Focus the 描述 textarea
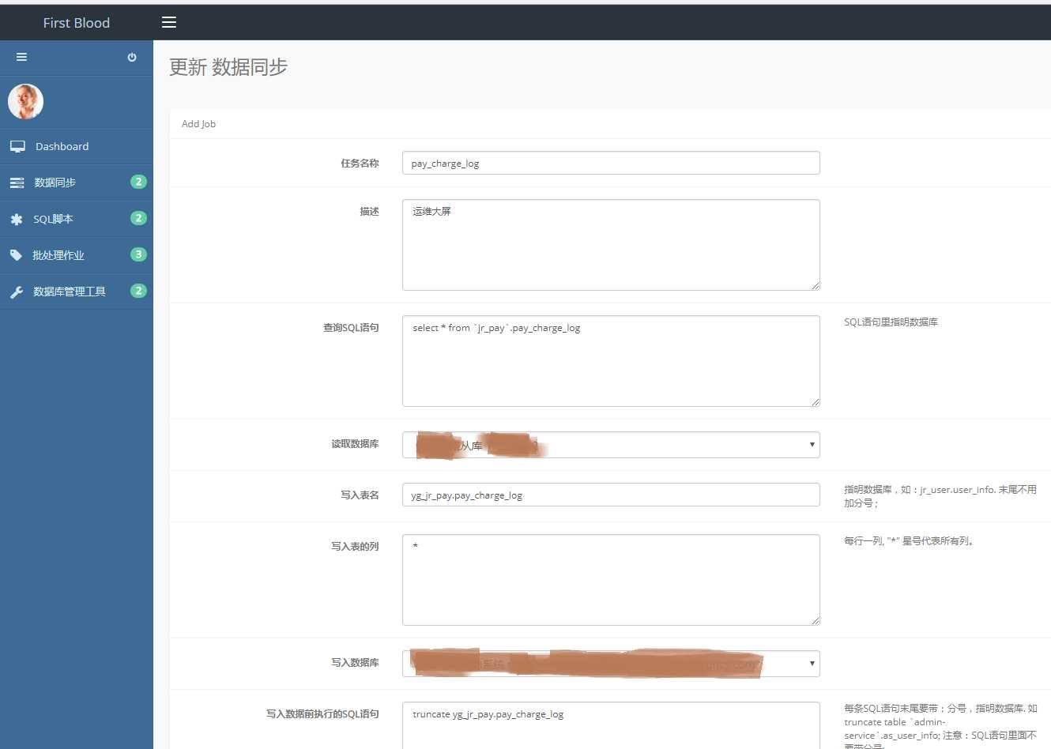 click(x=611, y=245)
